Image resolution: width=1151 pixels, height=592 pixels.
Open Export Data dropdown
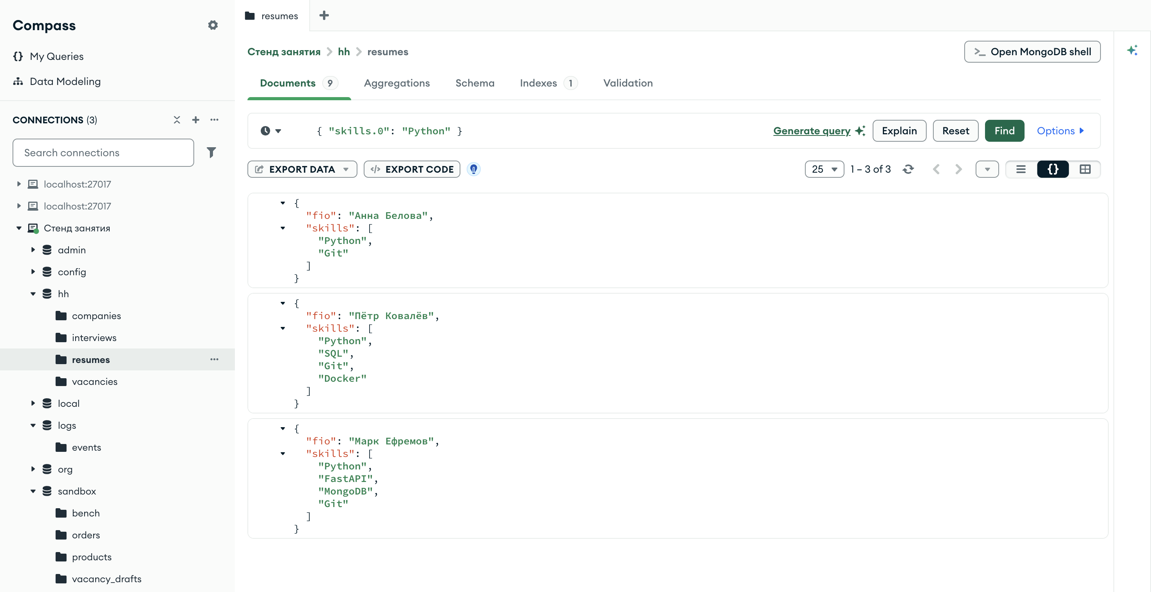(x=302, y=169)
